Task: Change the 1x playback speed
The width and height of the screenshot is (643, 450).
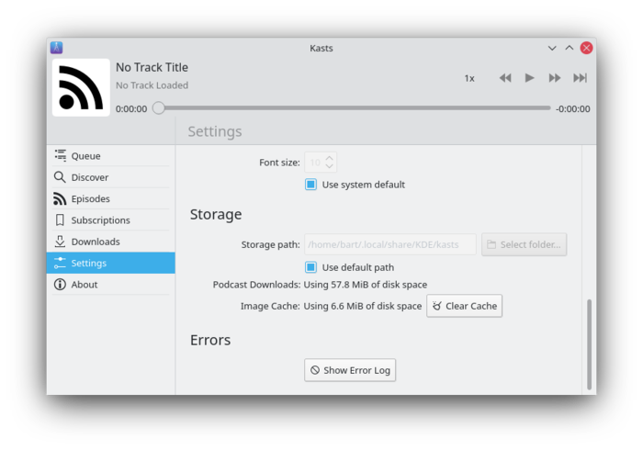Action: click(x=469, y=78)
